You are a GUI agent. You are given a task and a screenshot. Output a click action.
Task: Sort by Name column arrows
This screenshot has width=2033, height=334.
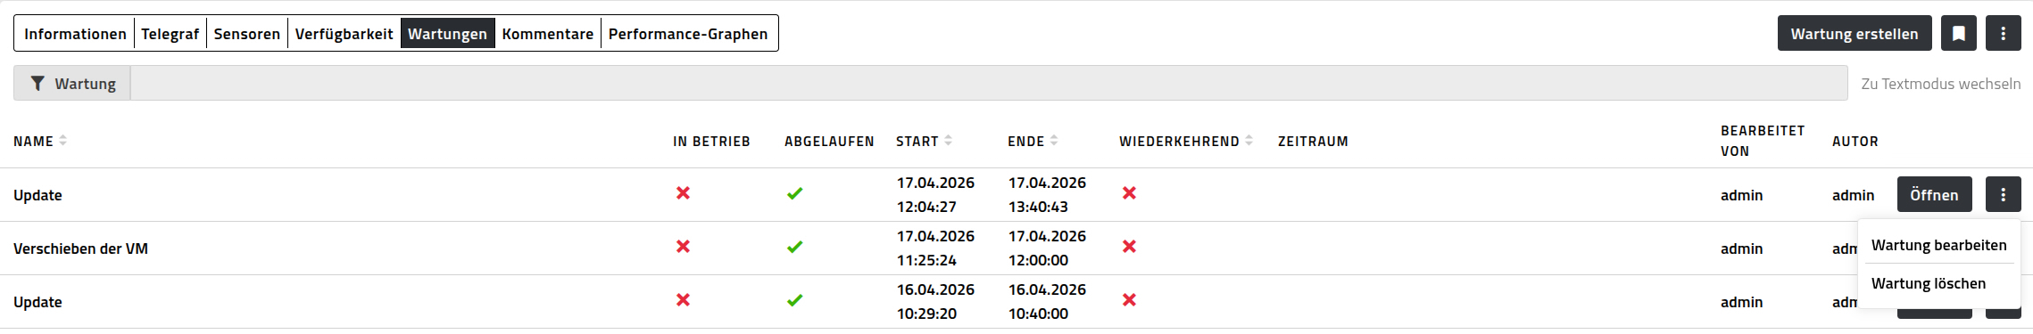(x=63, y=141)
